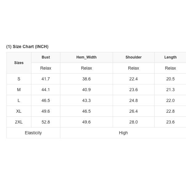Image resolution: width=186 pixels, height=186 pixels.
Task: Select the Length column header
Action: coord(170,57)
